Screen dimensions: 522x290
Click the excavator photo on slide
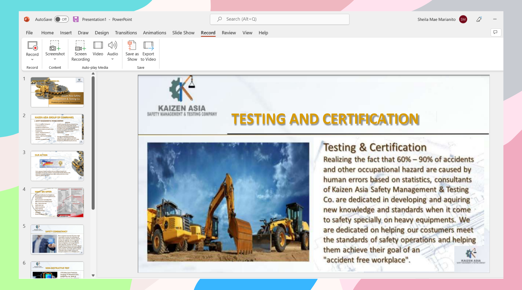228,202
